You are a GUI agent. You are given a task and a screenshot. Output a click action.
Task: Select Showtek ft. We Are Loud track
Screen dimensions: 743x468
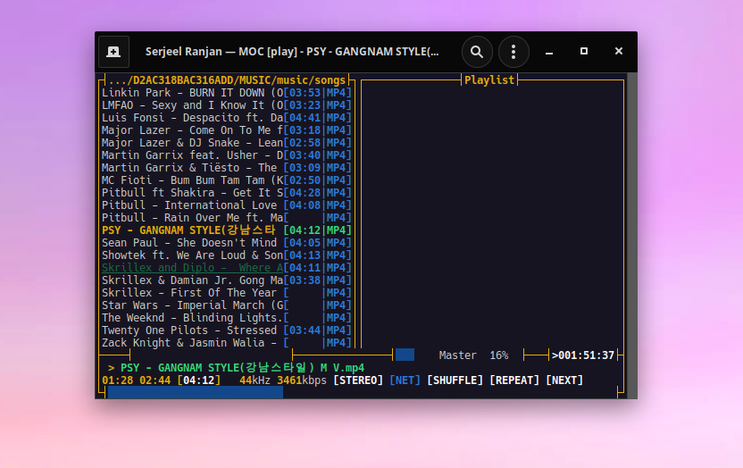click(x=227, y=255)
